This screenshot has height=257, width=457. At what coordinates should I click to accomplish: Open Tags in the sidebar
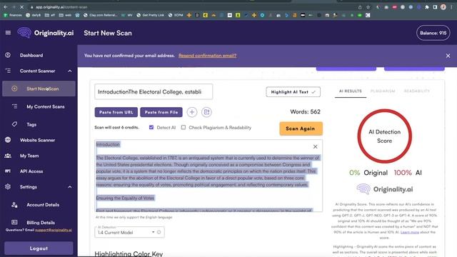(31, 124)
